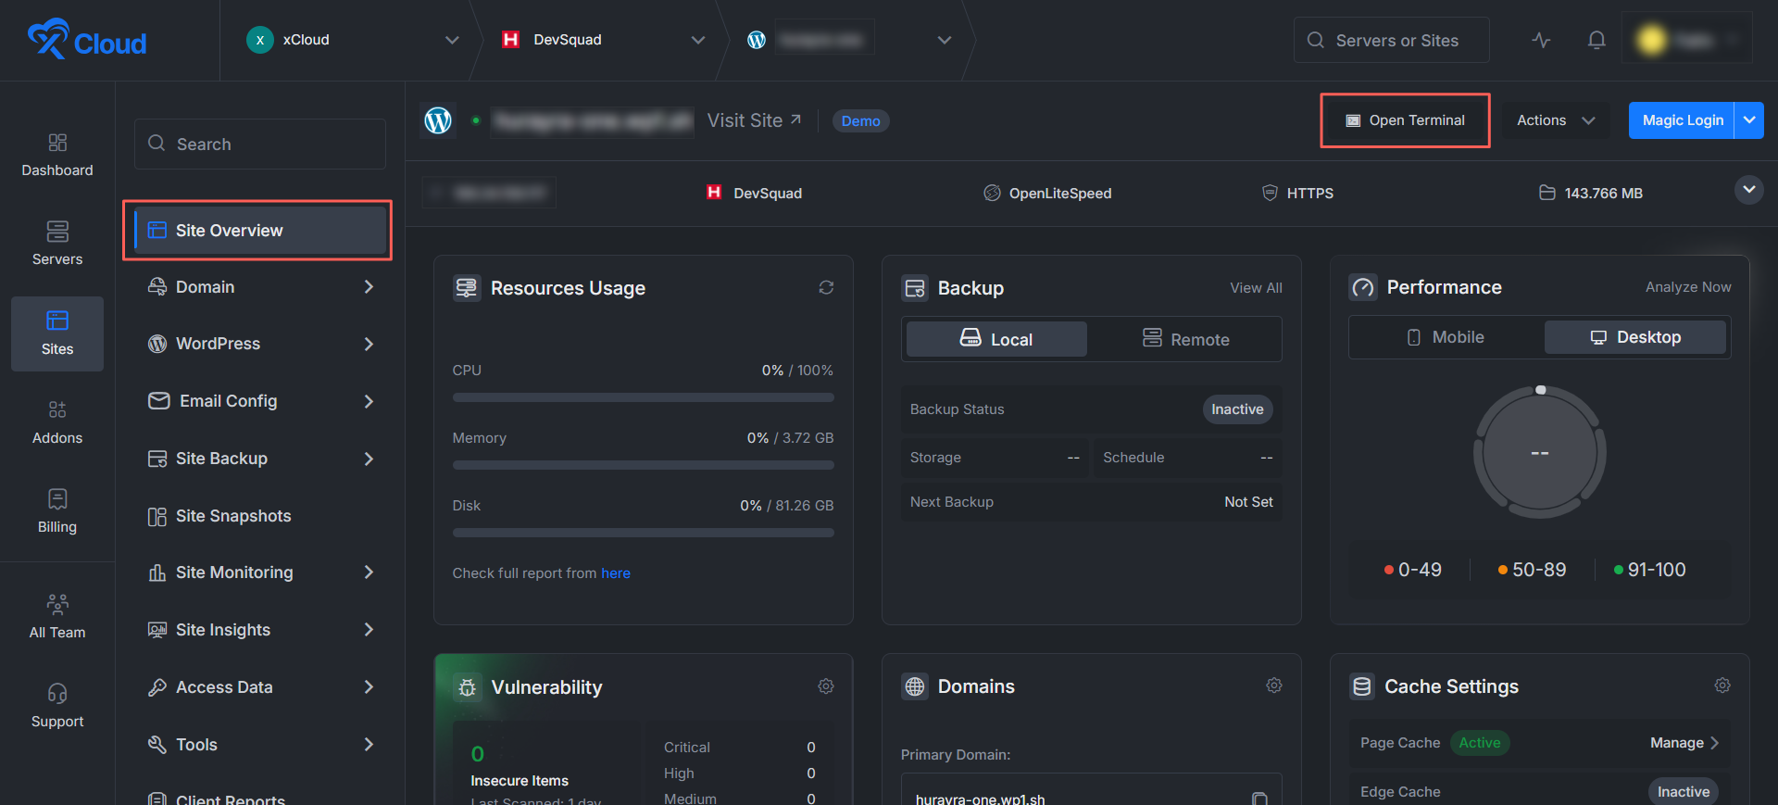Screen dimensions: 1778x805
Task: Open the Magic Login arrow dropdown
Action: [x=1749, y=120]
